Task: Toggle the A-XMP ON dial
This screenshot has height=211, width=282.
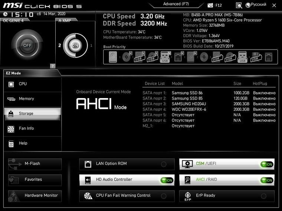Action: click(75, 45)
